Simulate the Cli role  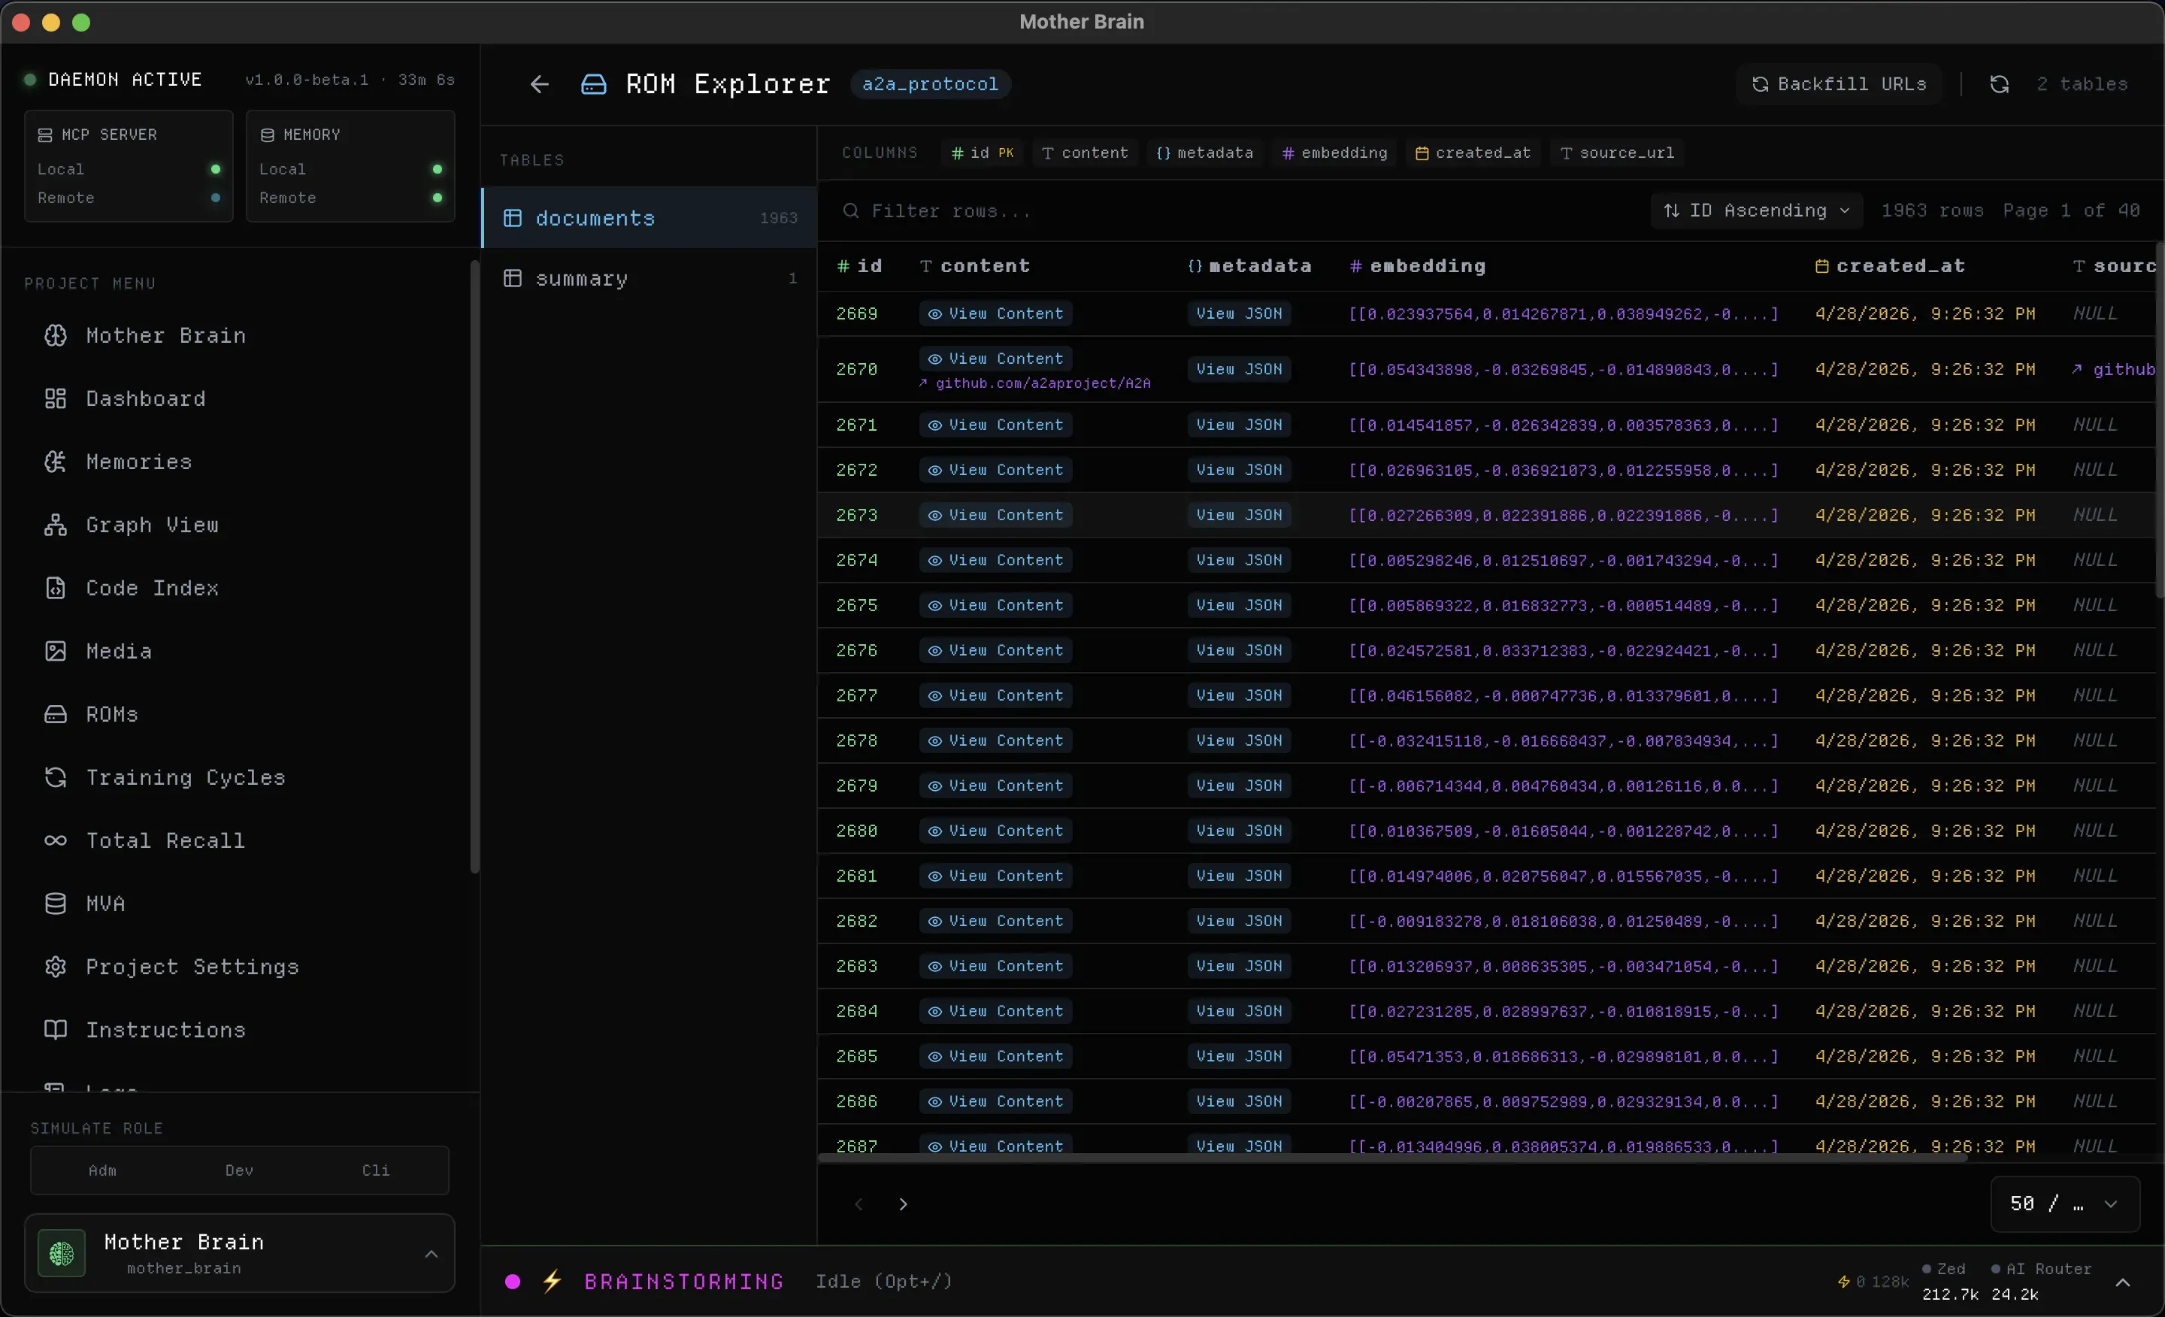(376, 1171)
